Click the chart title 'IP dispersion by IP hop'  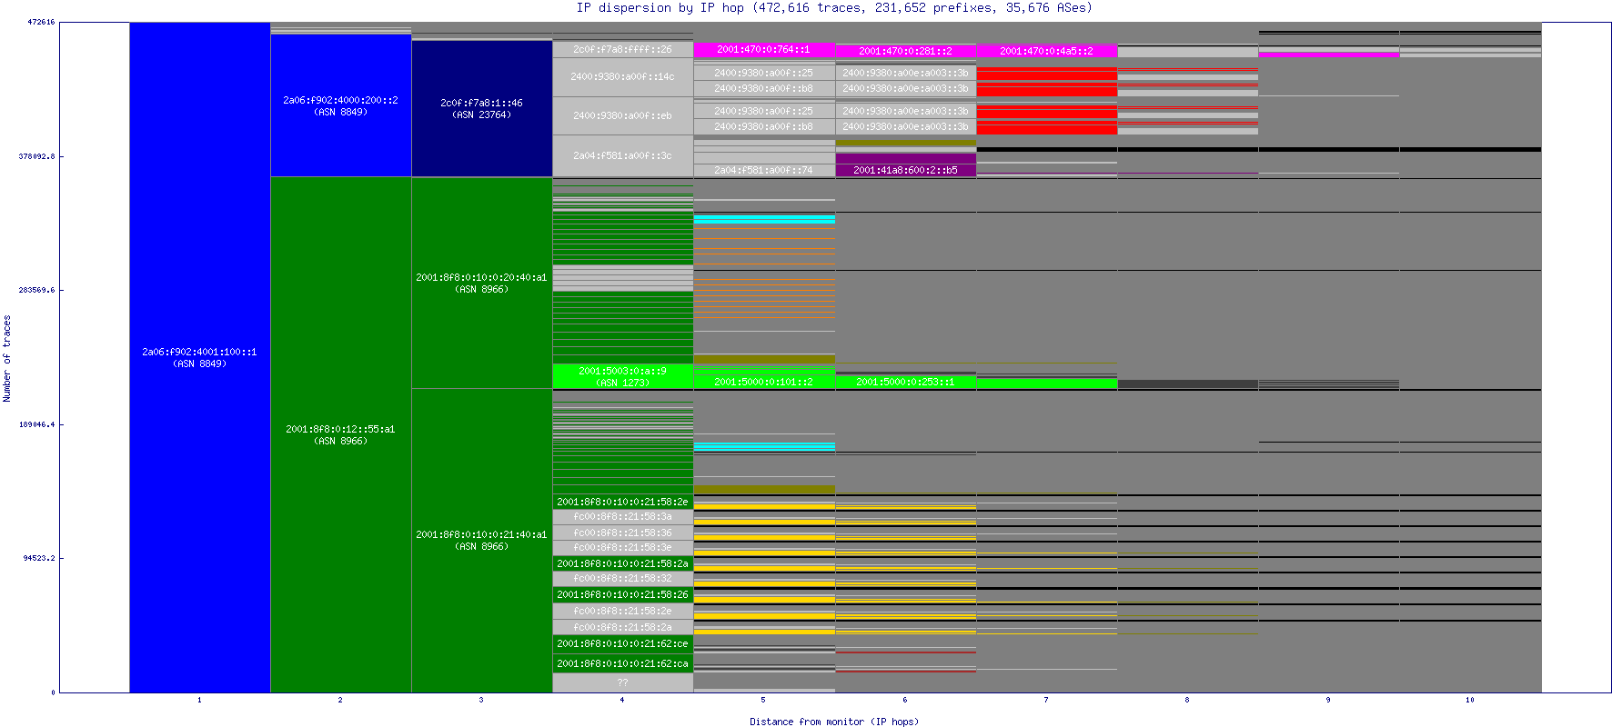[833, 8]
